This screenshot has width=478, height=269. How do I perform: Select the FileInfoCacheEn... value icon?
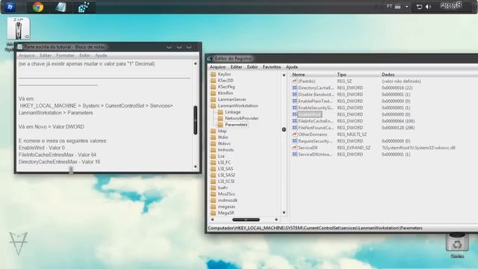[x=295, y=121]
